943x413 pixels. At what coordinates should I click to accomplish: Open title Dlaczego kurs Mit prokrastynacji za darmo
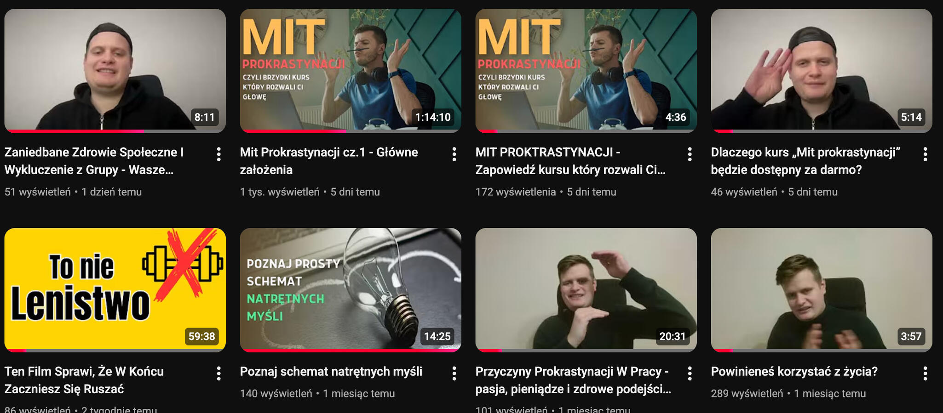(x=805, y=161)
